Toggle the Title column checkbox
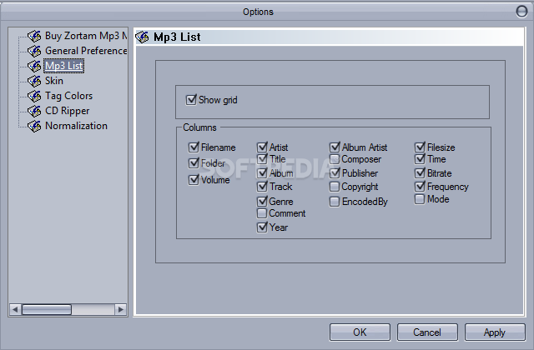 pyautogui.click(x=262, y=159)
